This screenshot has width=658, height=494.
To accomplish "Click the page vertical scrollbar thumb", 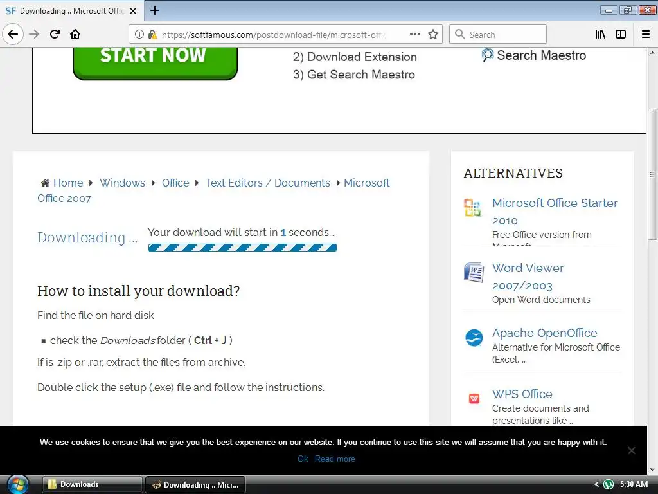I will click(652, 174).
